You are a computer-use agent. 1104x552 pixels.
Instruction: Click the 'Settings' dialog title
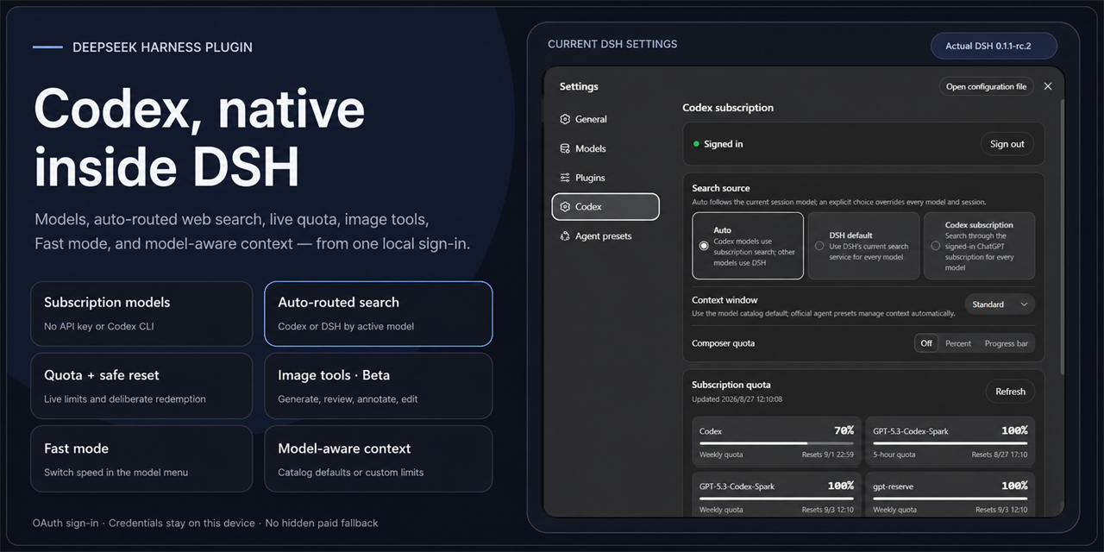(x=579, y=86)
